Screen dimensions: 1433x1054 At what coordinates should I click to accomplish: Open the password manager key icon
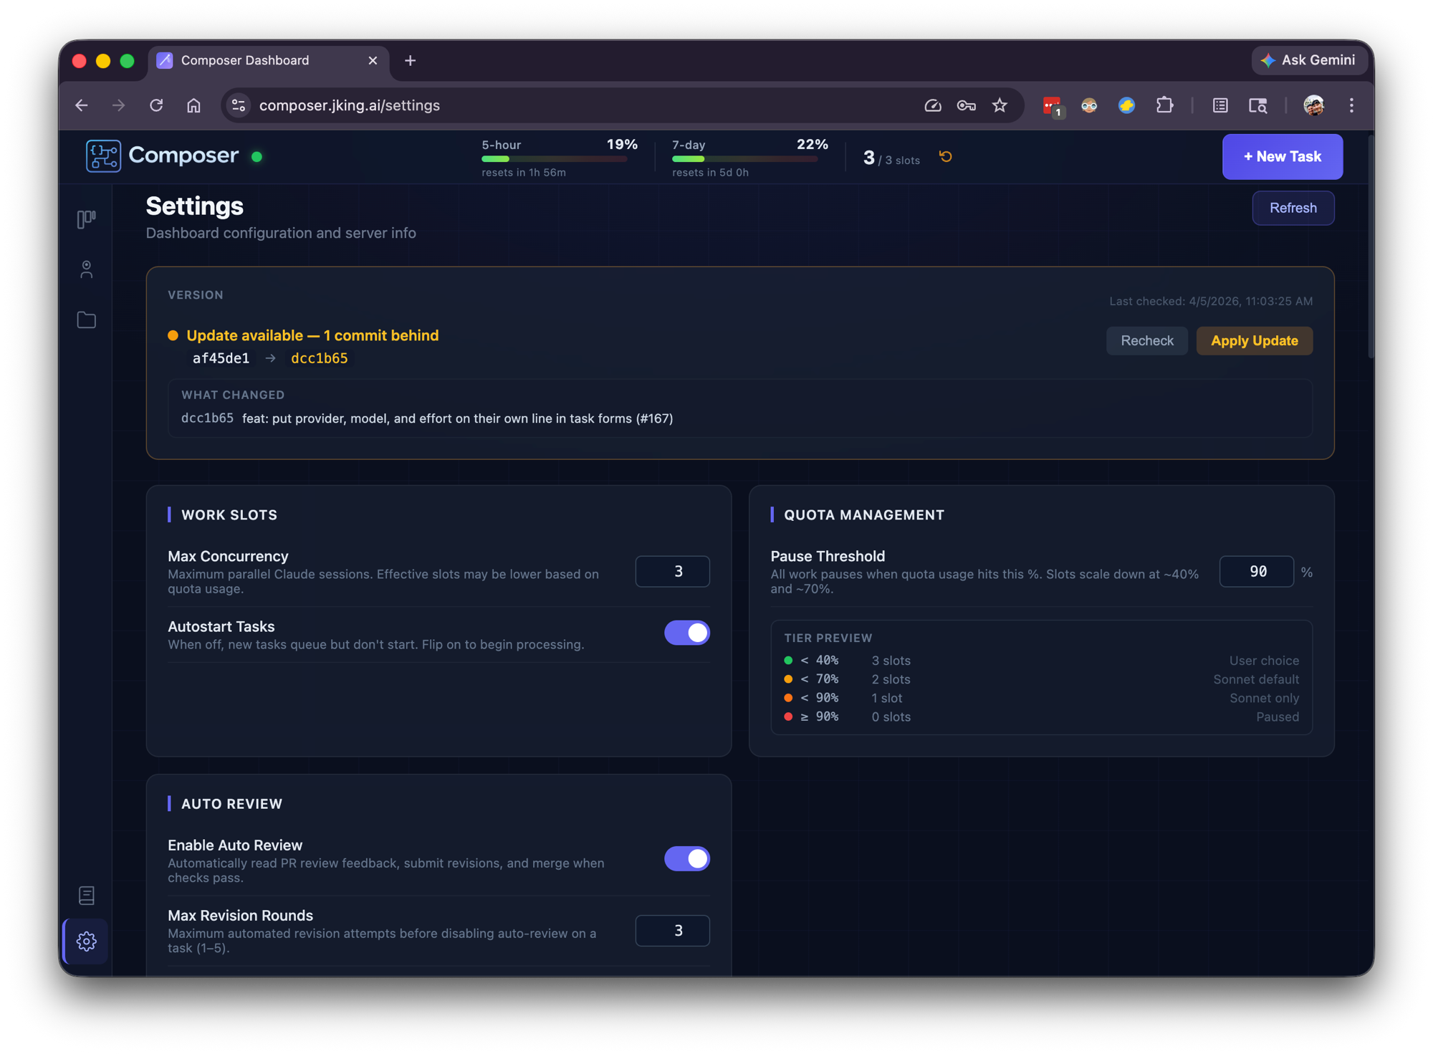(966, 105)
